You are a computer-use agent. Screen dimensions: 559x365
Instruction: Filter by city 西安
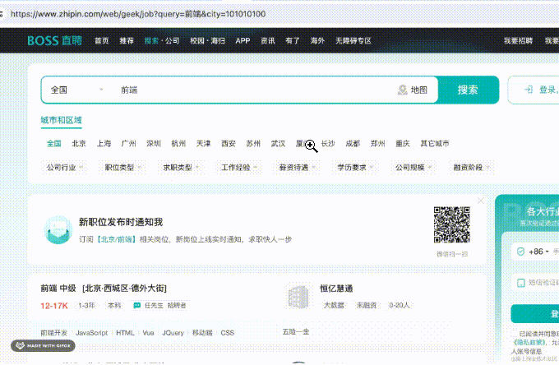click(x=229, y=143)
